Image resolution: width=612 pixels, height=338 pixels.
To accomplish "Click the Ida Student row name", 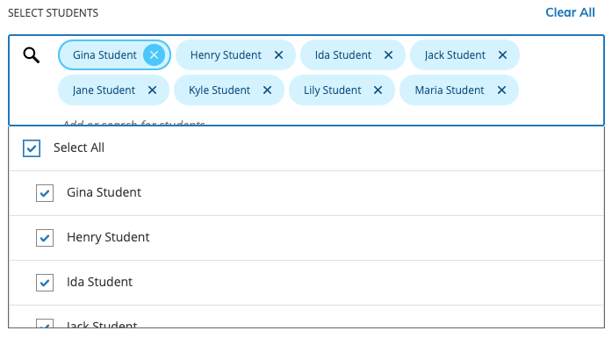I will [99, 282].
